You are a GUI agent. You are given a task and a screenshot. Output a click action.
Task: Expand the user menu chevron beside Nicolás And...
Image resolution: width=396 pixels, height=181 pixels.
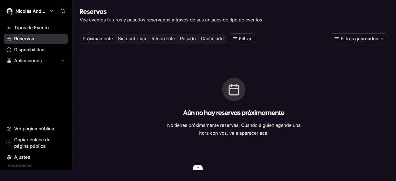click(52, 11)
